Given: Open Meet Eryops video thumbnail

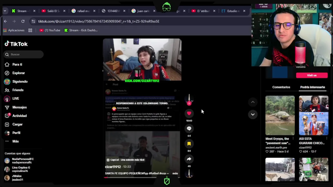Looking at the screenshot, I should tap(280, 115).
